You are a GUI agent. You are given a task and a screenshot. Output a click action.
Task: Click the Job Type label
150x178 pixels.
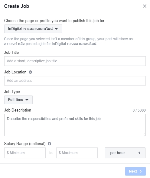click(12, 92)
